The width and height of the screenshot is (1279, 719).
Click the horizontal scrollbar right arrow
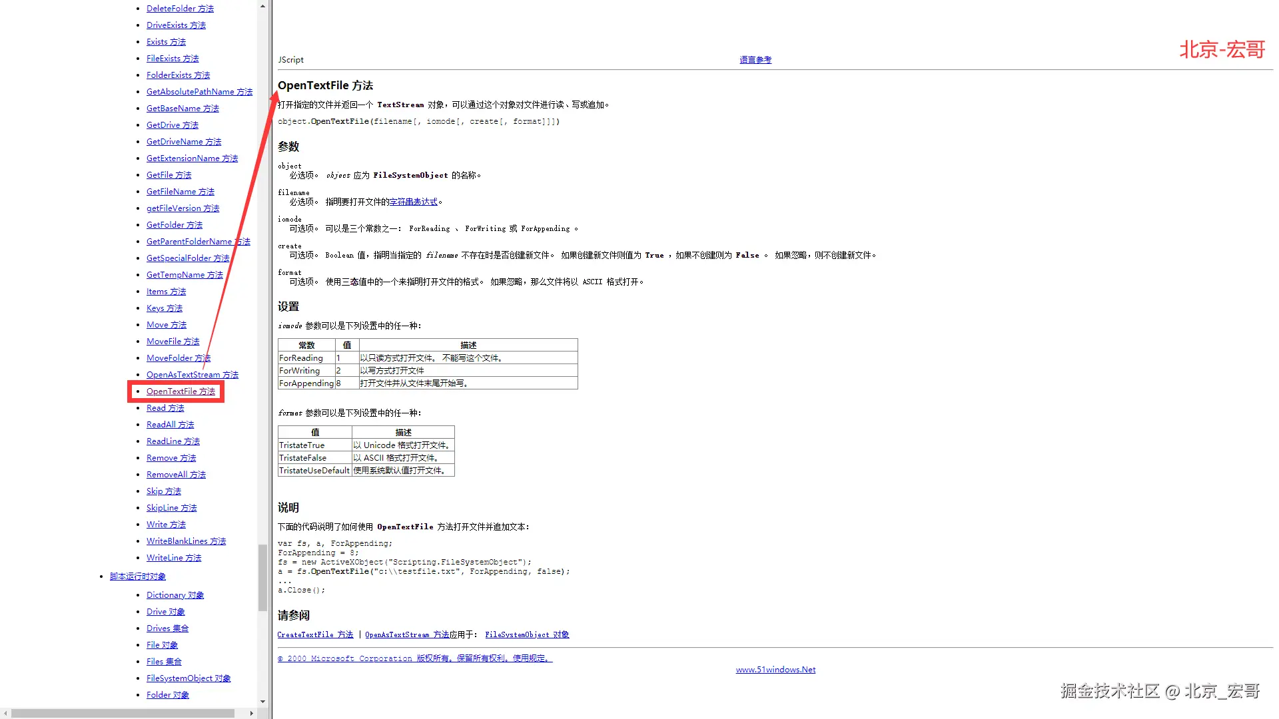251,713
